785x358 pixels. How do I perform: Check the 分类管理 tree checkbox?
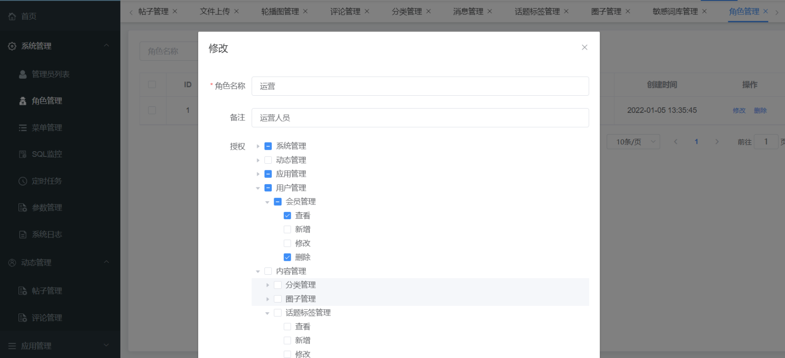tap(278, 285)
